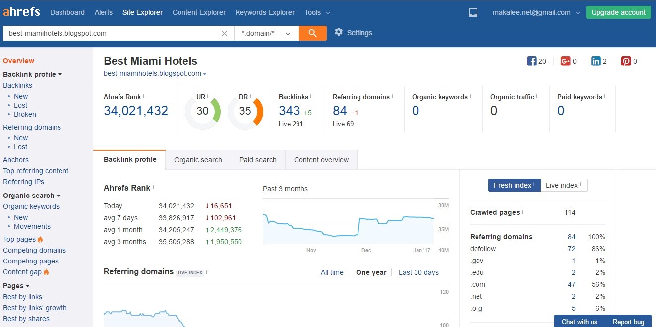Screen dimensions: 656x327
Task: Switch to the Organic search tab
Action: [x=198, y=160]
